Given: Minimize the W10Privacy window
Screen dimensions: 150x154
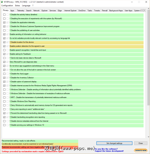Looking at the screenshot, I should [x=132, y=2].
